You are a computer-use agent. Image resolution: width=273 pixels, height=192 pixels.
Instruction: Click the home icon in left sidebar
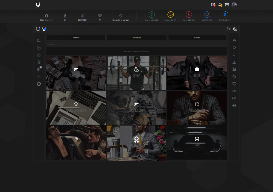point(39,55)
